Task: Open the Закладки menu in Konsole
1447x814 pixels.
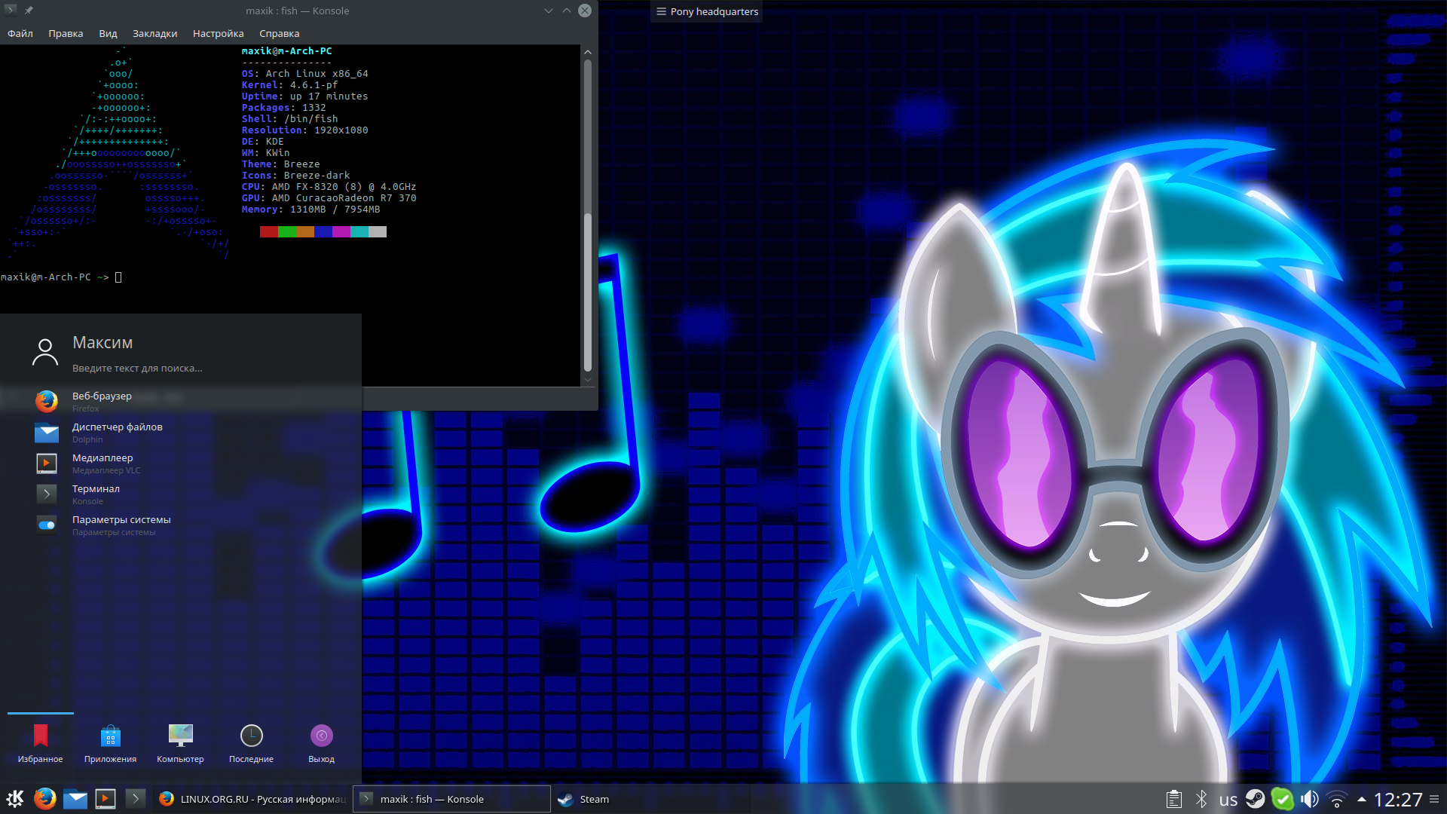Action: (x=154, y=33)
